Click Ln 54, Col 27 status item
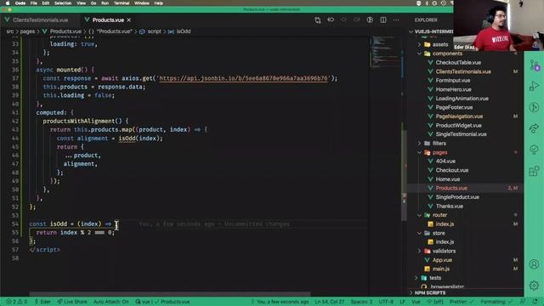This screenshot has width=544, height=306. [330, 302]
